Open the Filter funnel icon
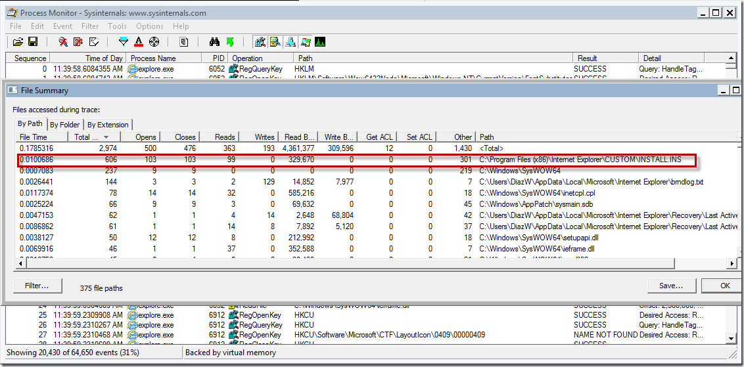 123,42
